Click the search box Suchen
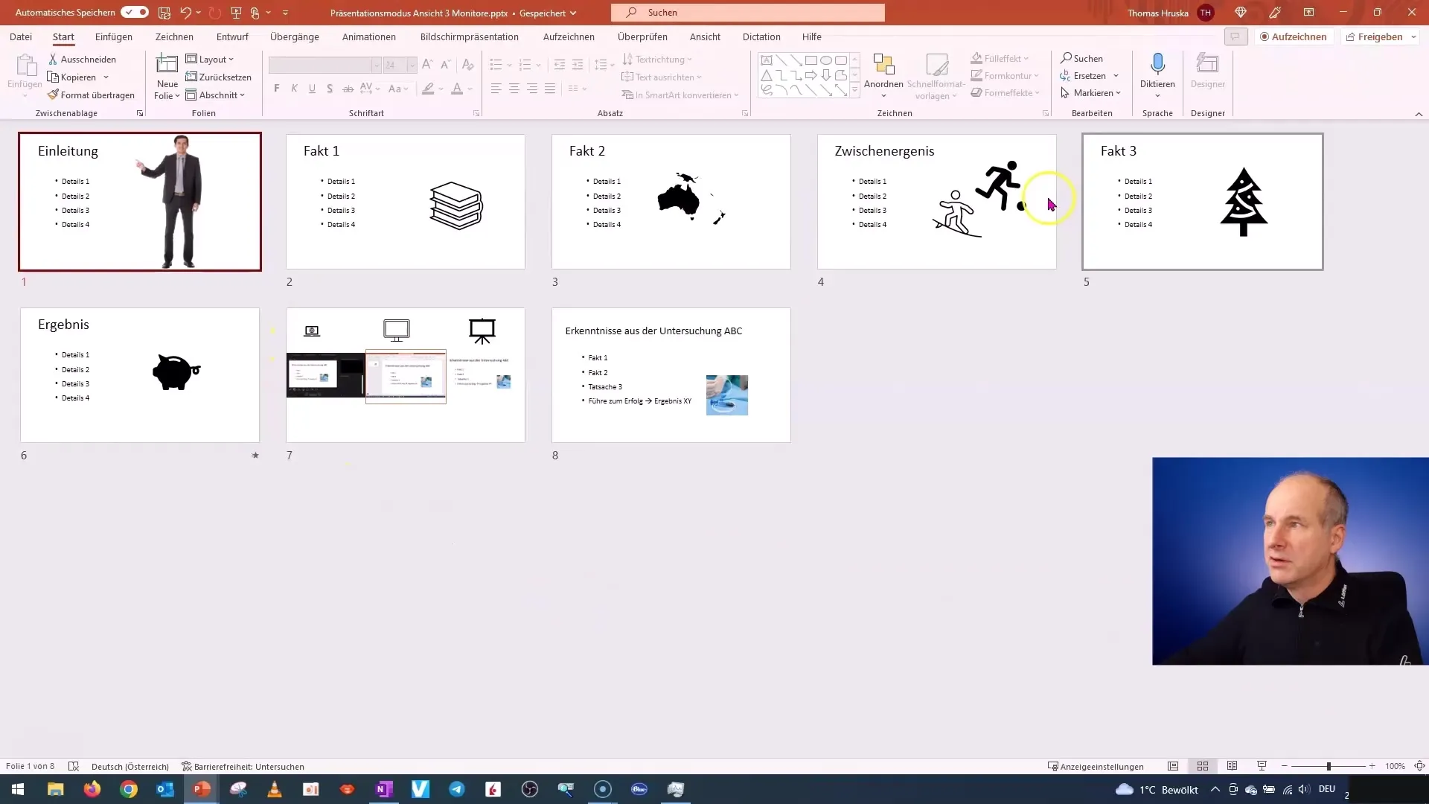Image resolution: width=1429 pixels, height=804 pixels. 747,13
